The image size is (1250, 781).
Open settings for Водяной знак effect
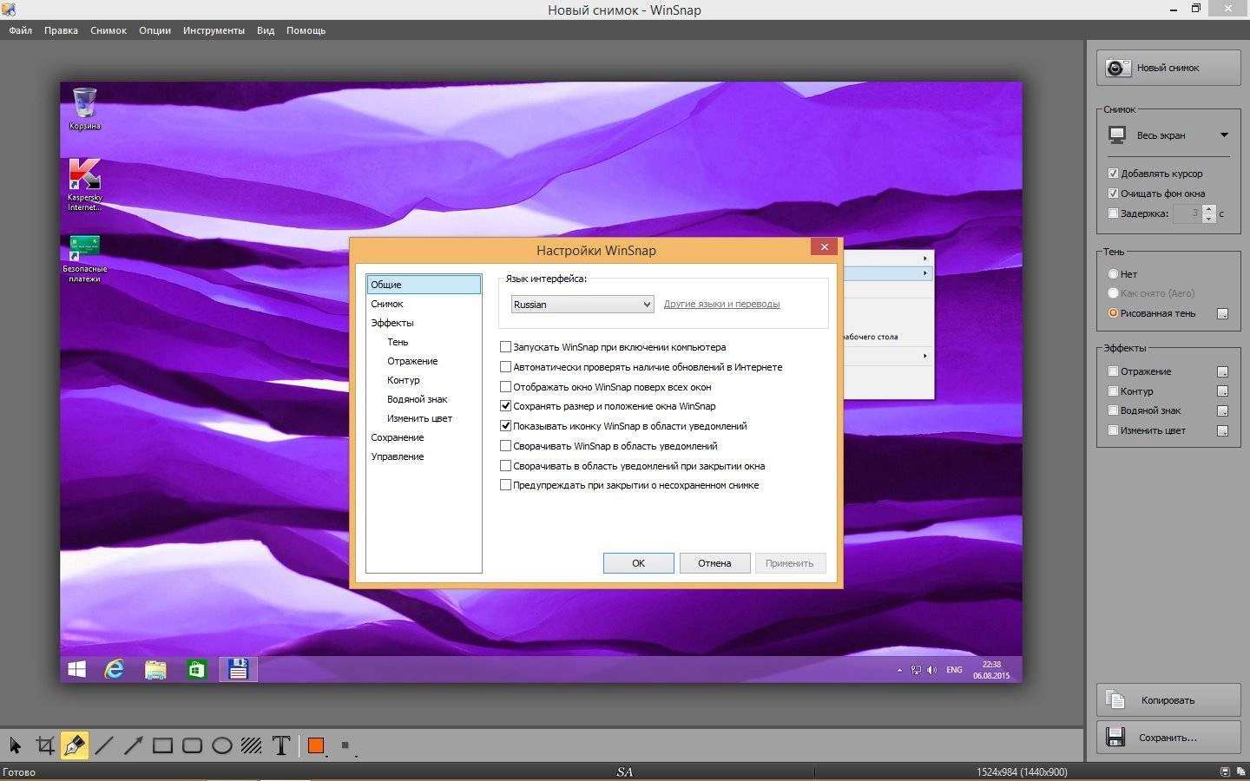[x=1223, y=411]
